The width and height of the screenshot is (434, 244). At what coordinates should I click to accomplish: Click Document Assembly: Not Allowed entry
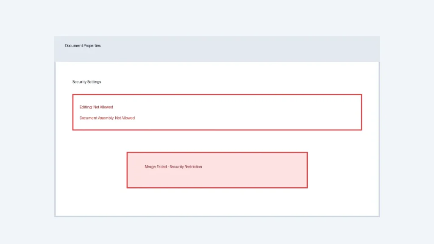tap(107, 118)
